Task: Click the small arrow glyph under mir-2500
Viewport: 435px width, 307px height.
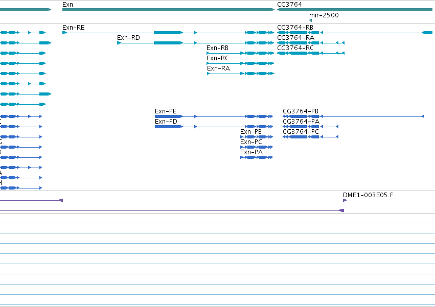Action: [310, 20]
